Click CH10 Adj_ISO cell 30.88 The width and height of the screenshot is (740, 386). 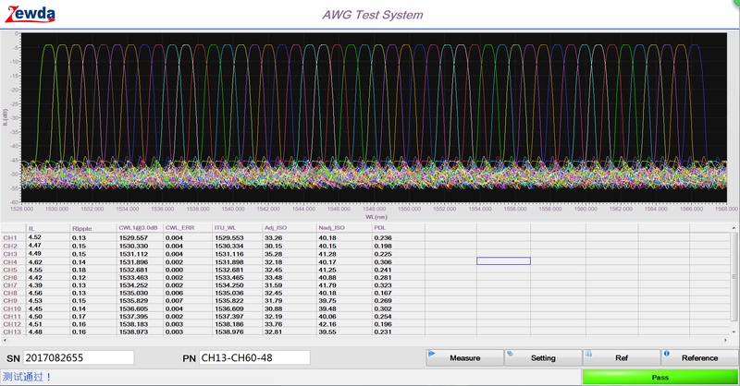pyautogui.click(x=273, y=308)
